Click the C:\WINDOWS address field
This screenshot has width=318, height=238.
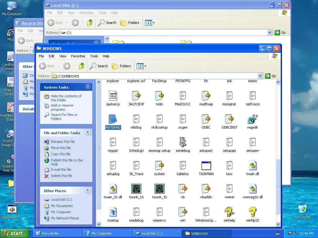pos(155,76)
